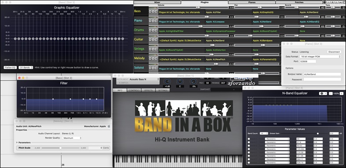This screenshot has width=346, height=168.
Task: Open the 31 Bands dropdown in Graphic Equalizer
Action: tap(26, 68)
